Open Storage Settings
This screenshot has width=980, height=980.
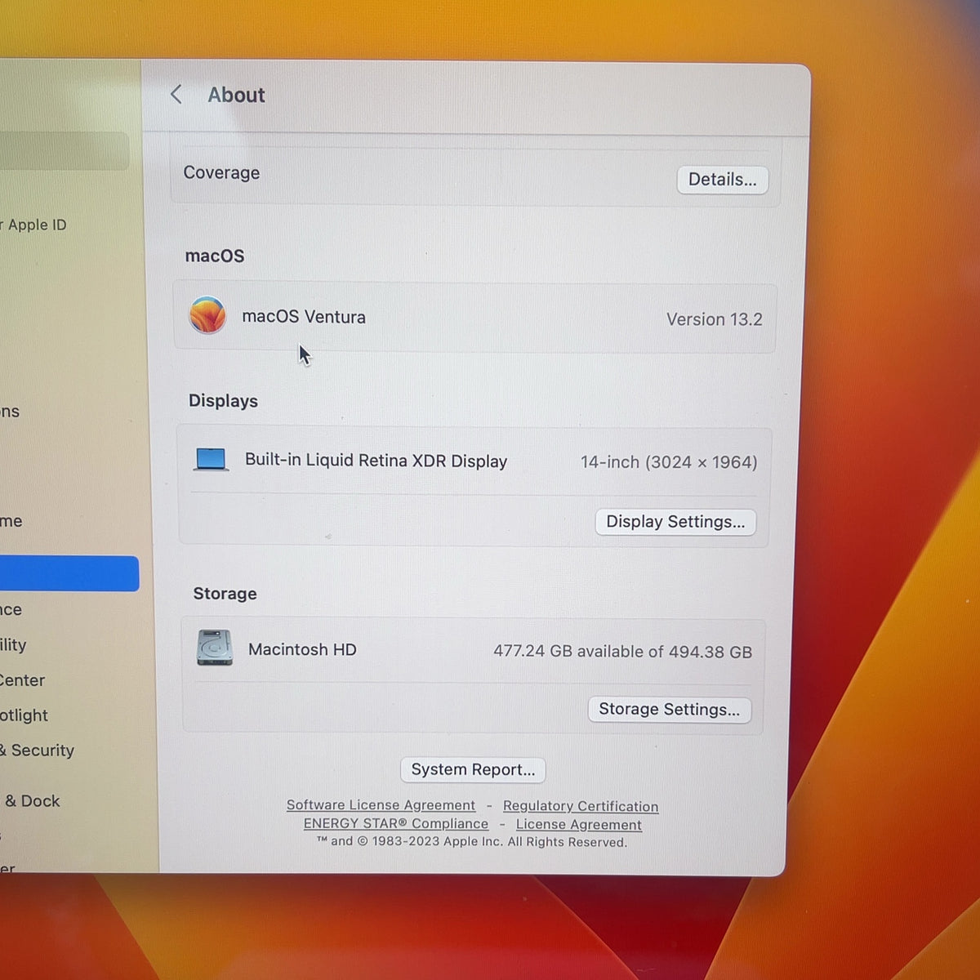(670, 710)
